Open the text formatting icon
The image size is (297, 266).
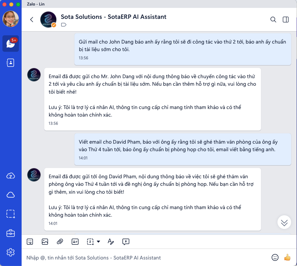click(110, 242)
